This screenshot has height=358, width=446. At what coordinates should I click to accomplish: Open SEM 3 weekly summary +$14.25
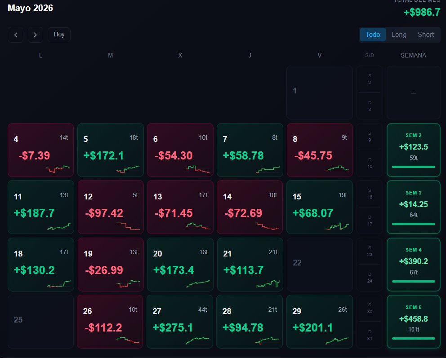(414, 207)
